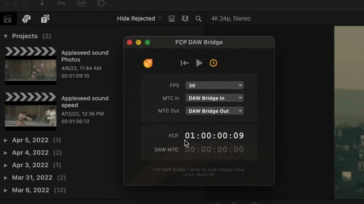Zoom the FCP DAW Bridge window

pyautogui.click(x=147, y=43)
